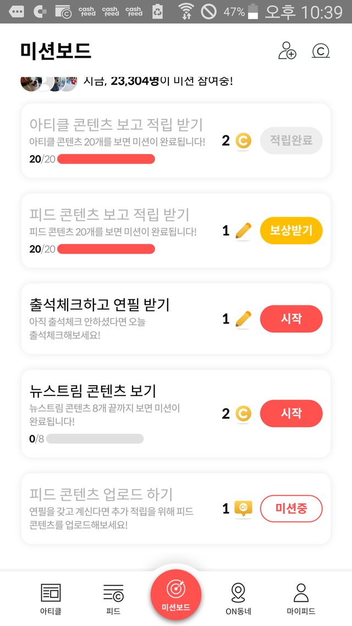The width and height of the screenshot is (352, 626).
Task: Tap the pencil reward icon for feed mission
Action: pyautogui.click(x=243, y=231)
